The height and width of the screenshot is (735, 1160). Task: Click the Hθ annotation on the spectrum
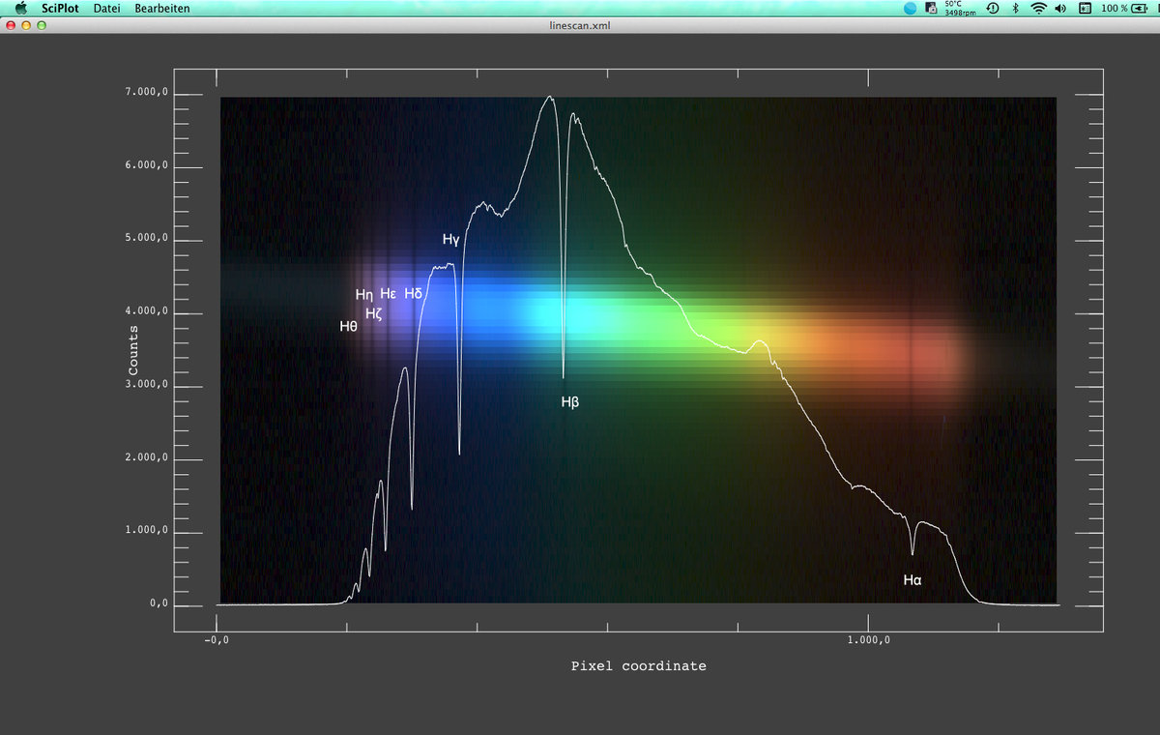pyautogui.click(x=348, y=326)
